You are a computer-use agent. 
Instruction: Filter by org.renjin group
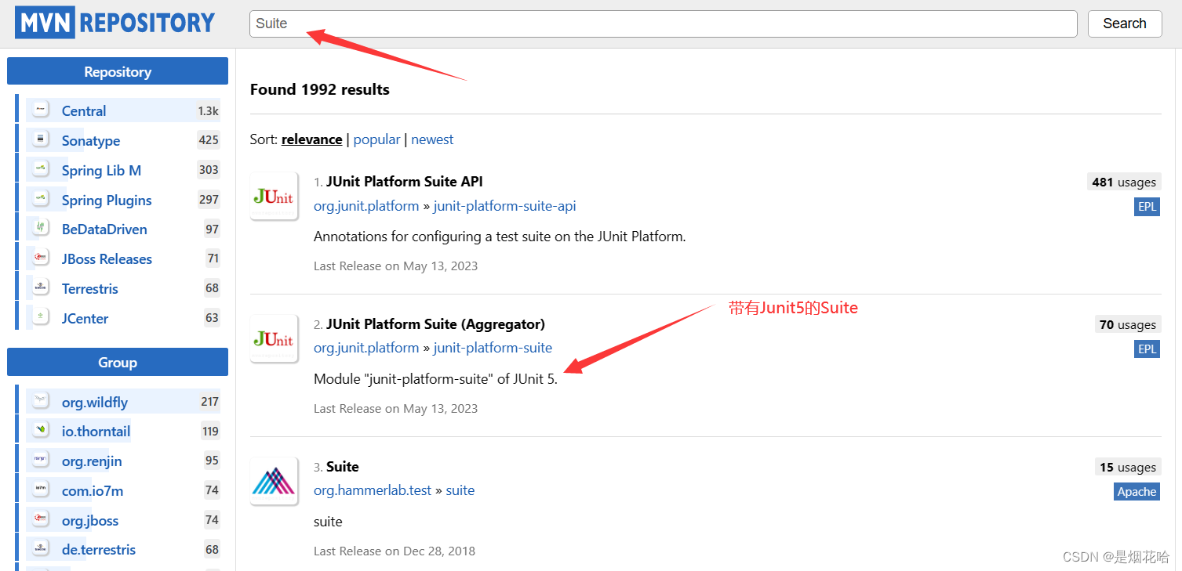click(x=92, y=461)
